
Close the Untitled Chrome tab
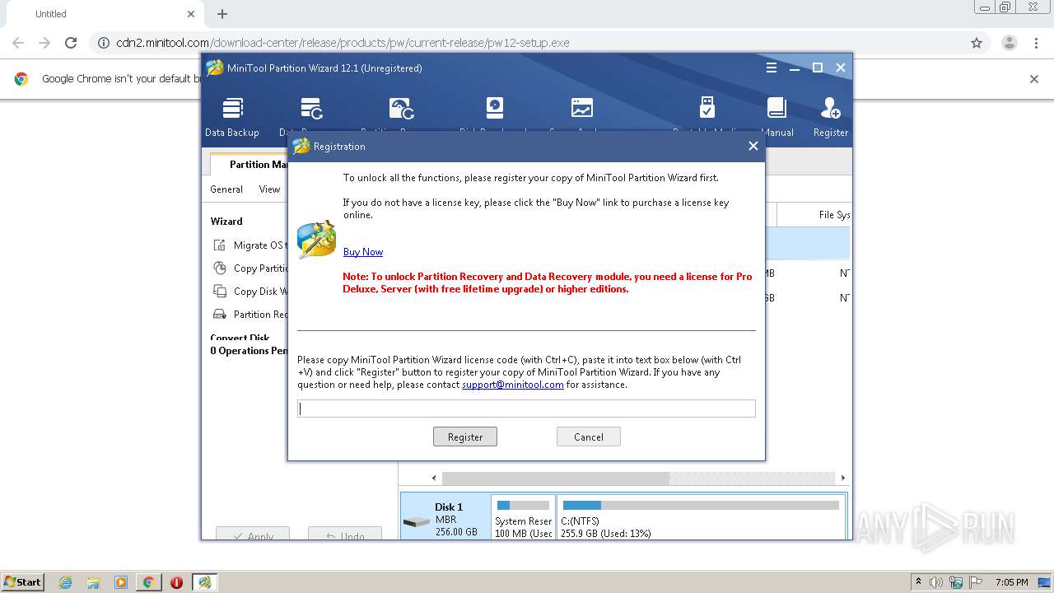(191, 14)
